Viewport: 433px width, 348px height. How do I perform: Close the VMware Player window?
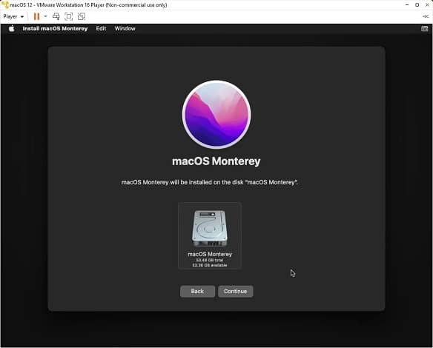coord(427,4)
